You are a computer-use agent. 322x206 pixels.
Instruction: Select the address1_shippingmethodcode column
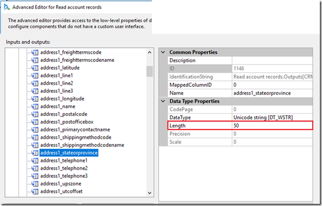click(x=76, y=137)
